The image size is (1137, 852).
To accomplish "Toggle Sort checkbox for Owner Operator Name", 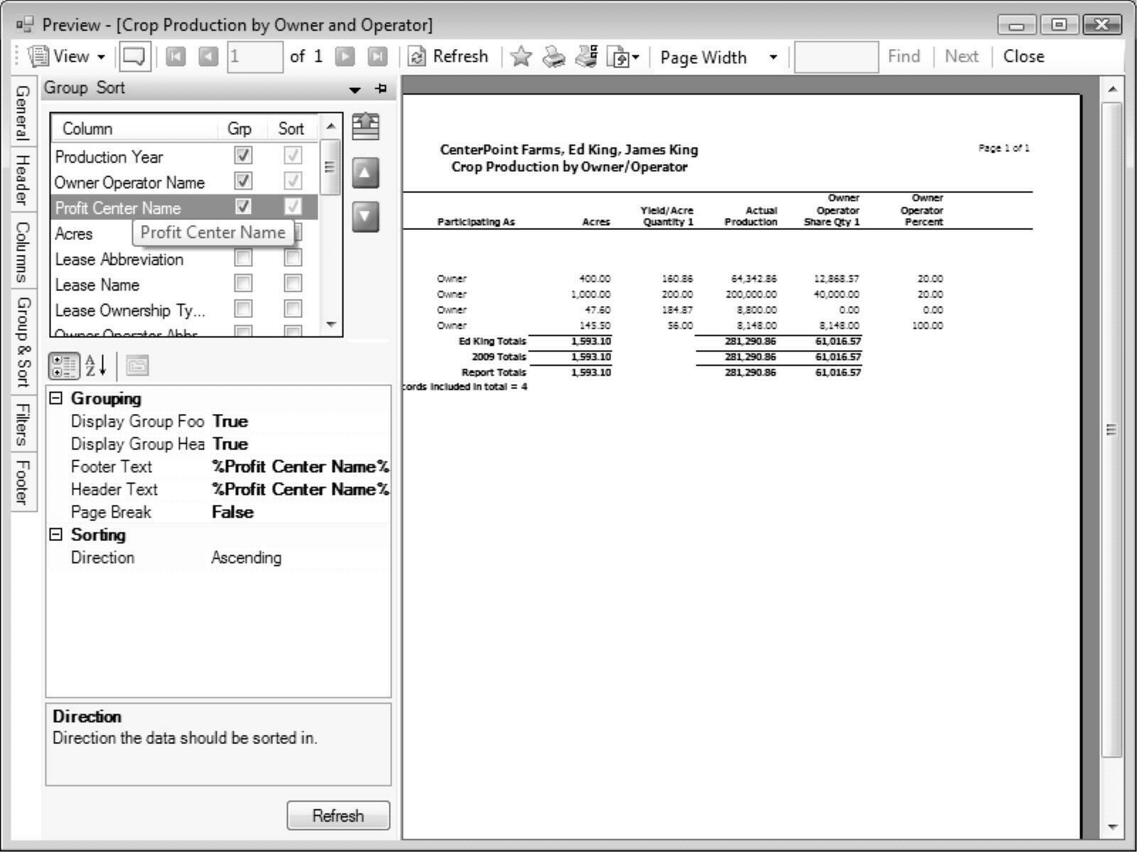I will pyautogui.click(x=293, y=181).
